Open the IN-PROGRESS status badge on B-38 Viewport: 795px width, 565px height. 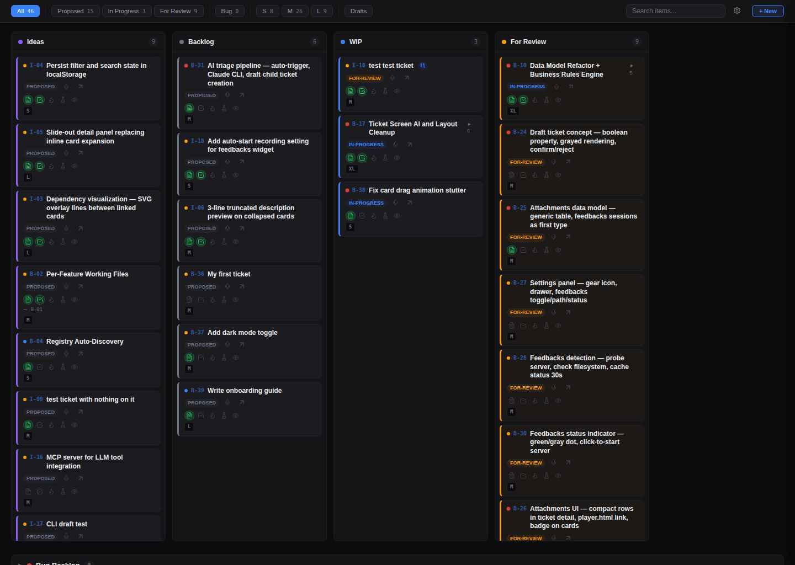tap(366, 203)
